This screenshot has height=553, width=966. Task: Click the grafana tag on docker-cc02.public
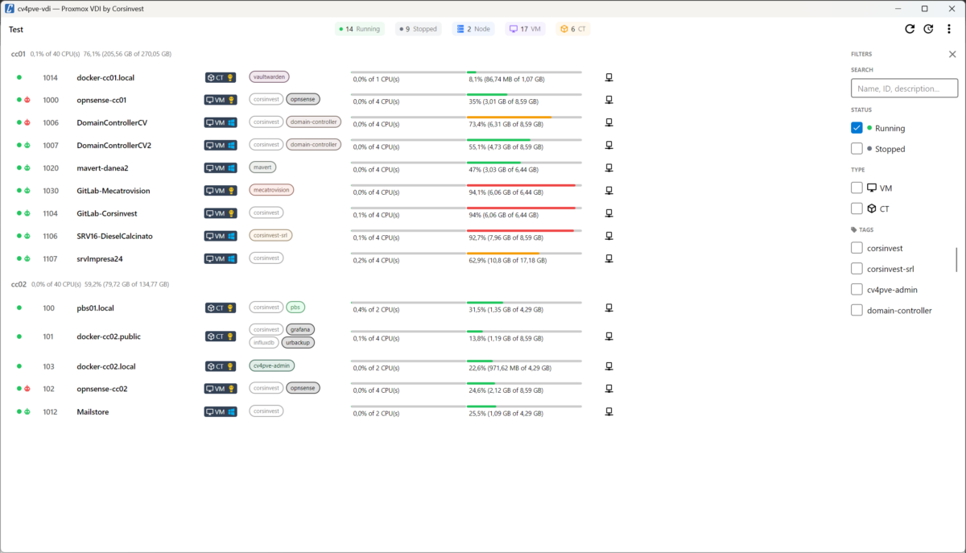pyautogui.click(x=299, y=329)
